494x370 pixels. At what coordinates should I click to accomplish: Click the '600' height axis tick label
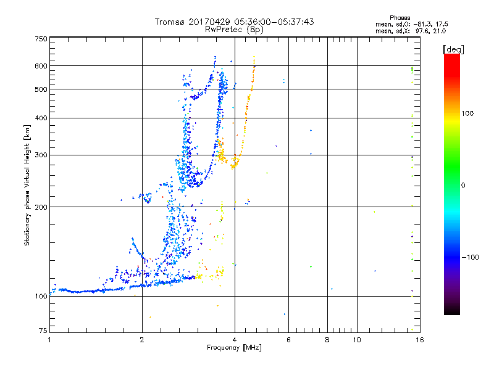click(x=41, y=66)
